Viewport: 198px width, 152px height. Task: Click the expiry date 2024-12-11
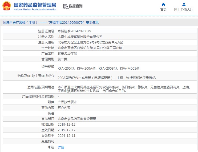coord(66,135)
